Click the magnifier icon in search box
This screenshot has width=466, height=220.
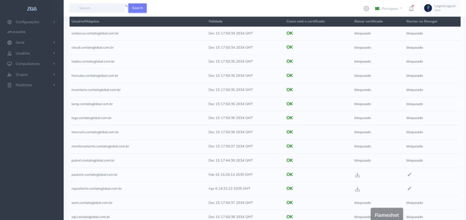coord(126,6)
